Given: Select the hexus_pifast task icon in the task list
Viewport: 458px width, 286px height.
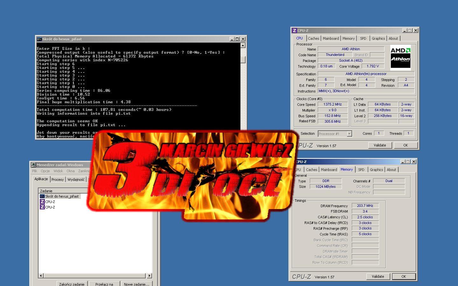Looking at the screenshot, I should (x=42, y=196).
